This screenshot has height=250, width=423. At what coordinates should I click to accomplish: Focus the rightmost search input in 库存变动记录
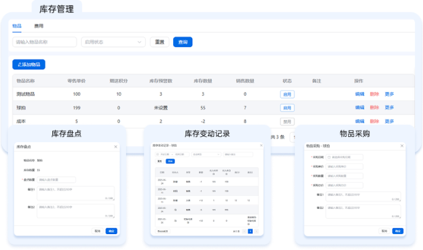click(x=238, y=155)
